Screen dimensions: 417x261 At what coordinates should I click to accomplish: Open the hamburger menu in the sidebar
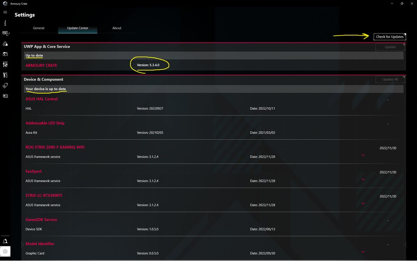[5, 12]
